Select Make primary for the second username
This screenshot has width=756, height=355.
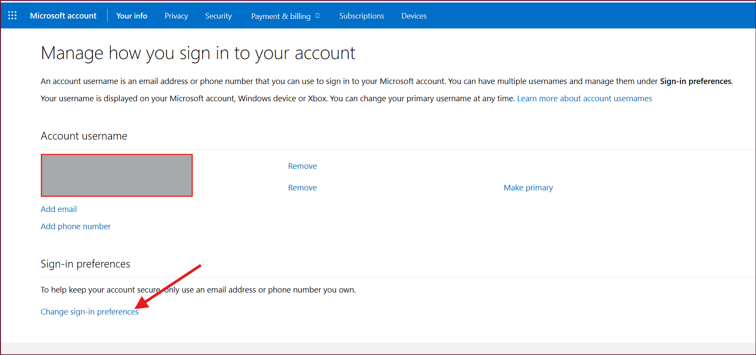[x=528, y=188]
